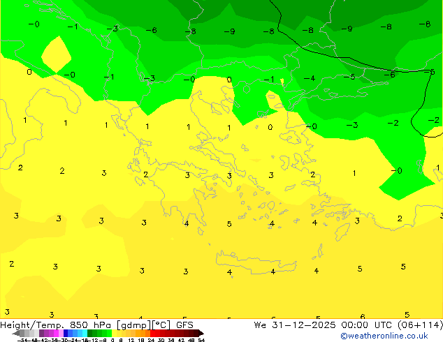Screen dimensions: 443x342
Task: Click the "UTC" label
Action: pyautogui.click(x=383, y=325)
